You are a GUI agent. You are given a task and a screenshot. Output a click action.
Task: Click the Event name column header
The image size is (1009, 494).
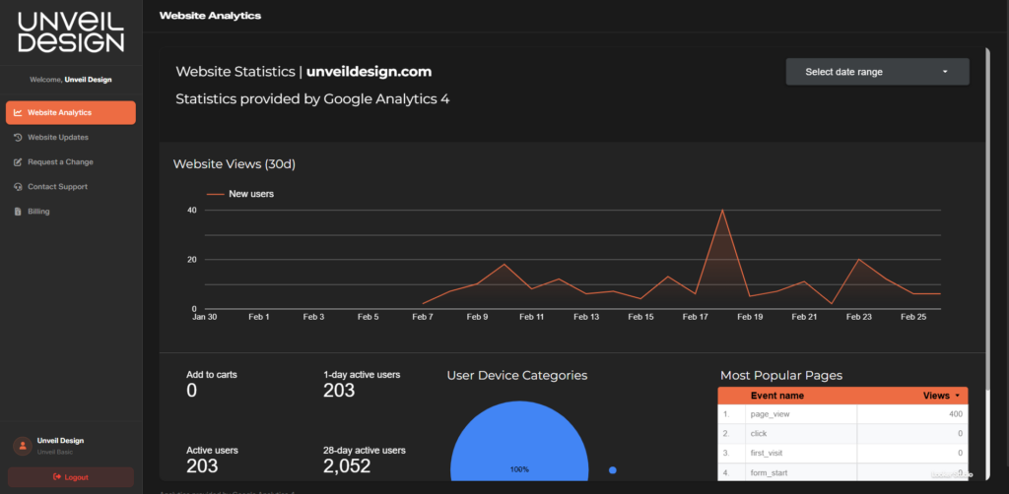point(776,396)
